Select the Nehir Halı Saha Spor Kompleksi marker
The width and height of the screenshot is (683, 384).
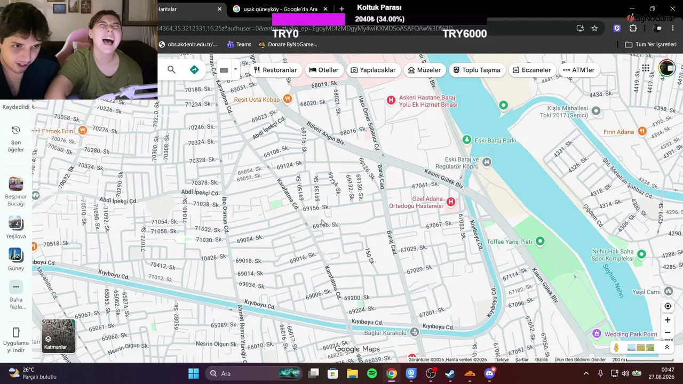641,254
